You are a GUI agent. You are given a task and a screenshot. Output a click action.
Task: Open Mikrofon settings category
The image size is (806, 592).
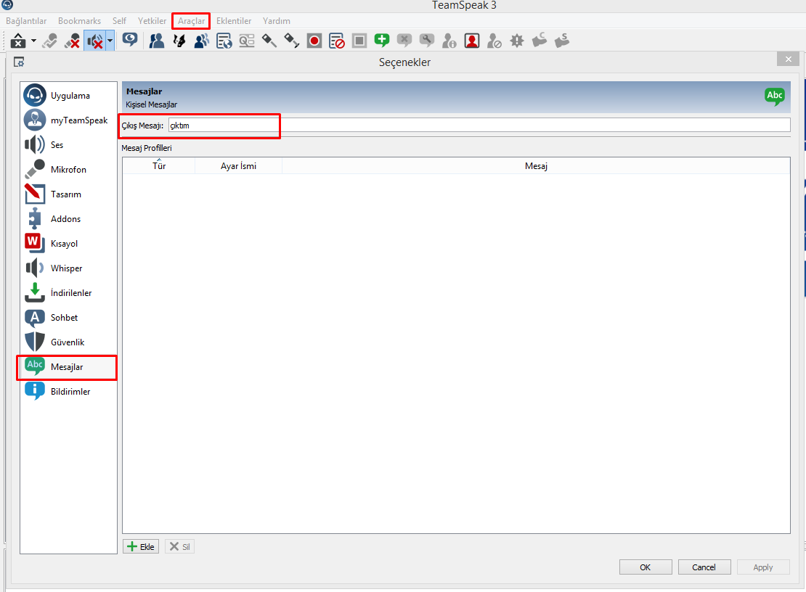(69, 170)
